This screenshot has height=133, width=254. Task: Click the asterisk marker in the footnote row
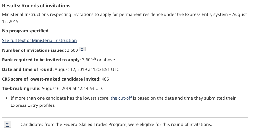pyautogui.click(x=8, y=124)
